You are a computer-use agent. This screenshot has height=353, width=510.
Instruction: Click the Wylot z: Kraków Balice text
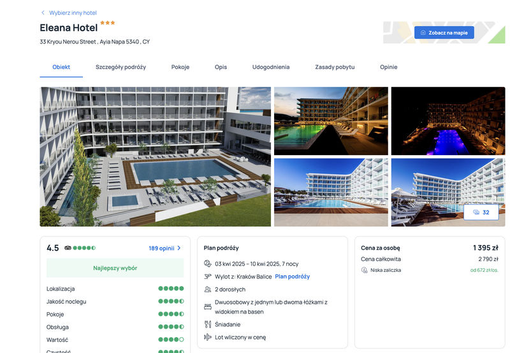coord(244,276)
